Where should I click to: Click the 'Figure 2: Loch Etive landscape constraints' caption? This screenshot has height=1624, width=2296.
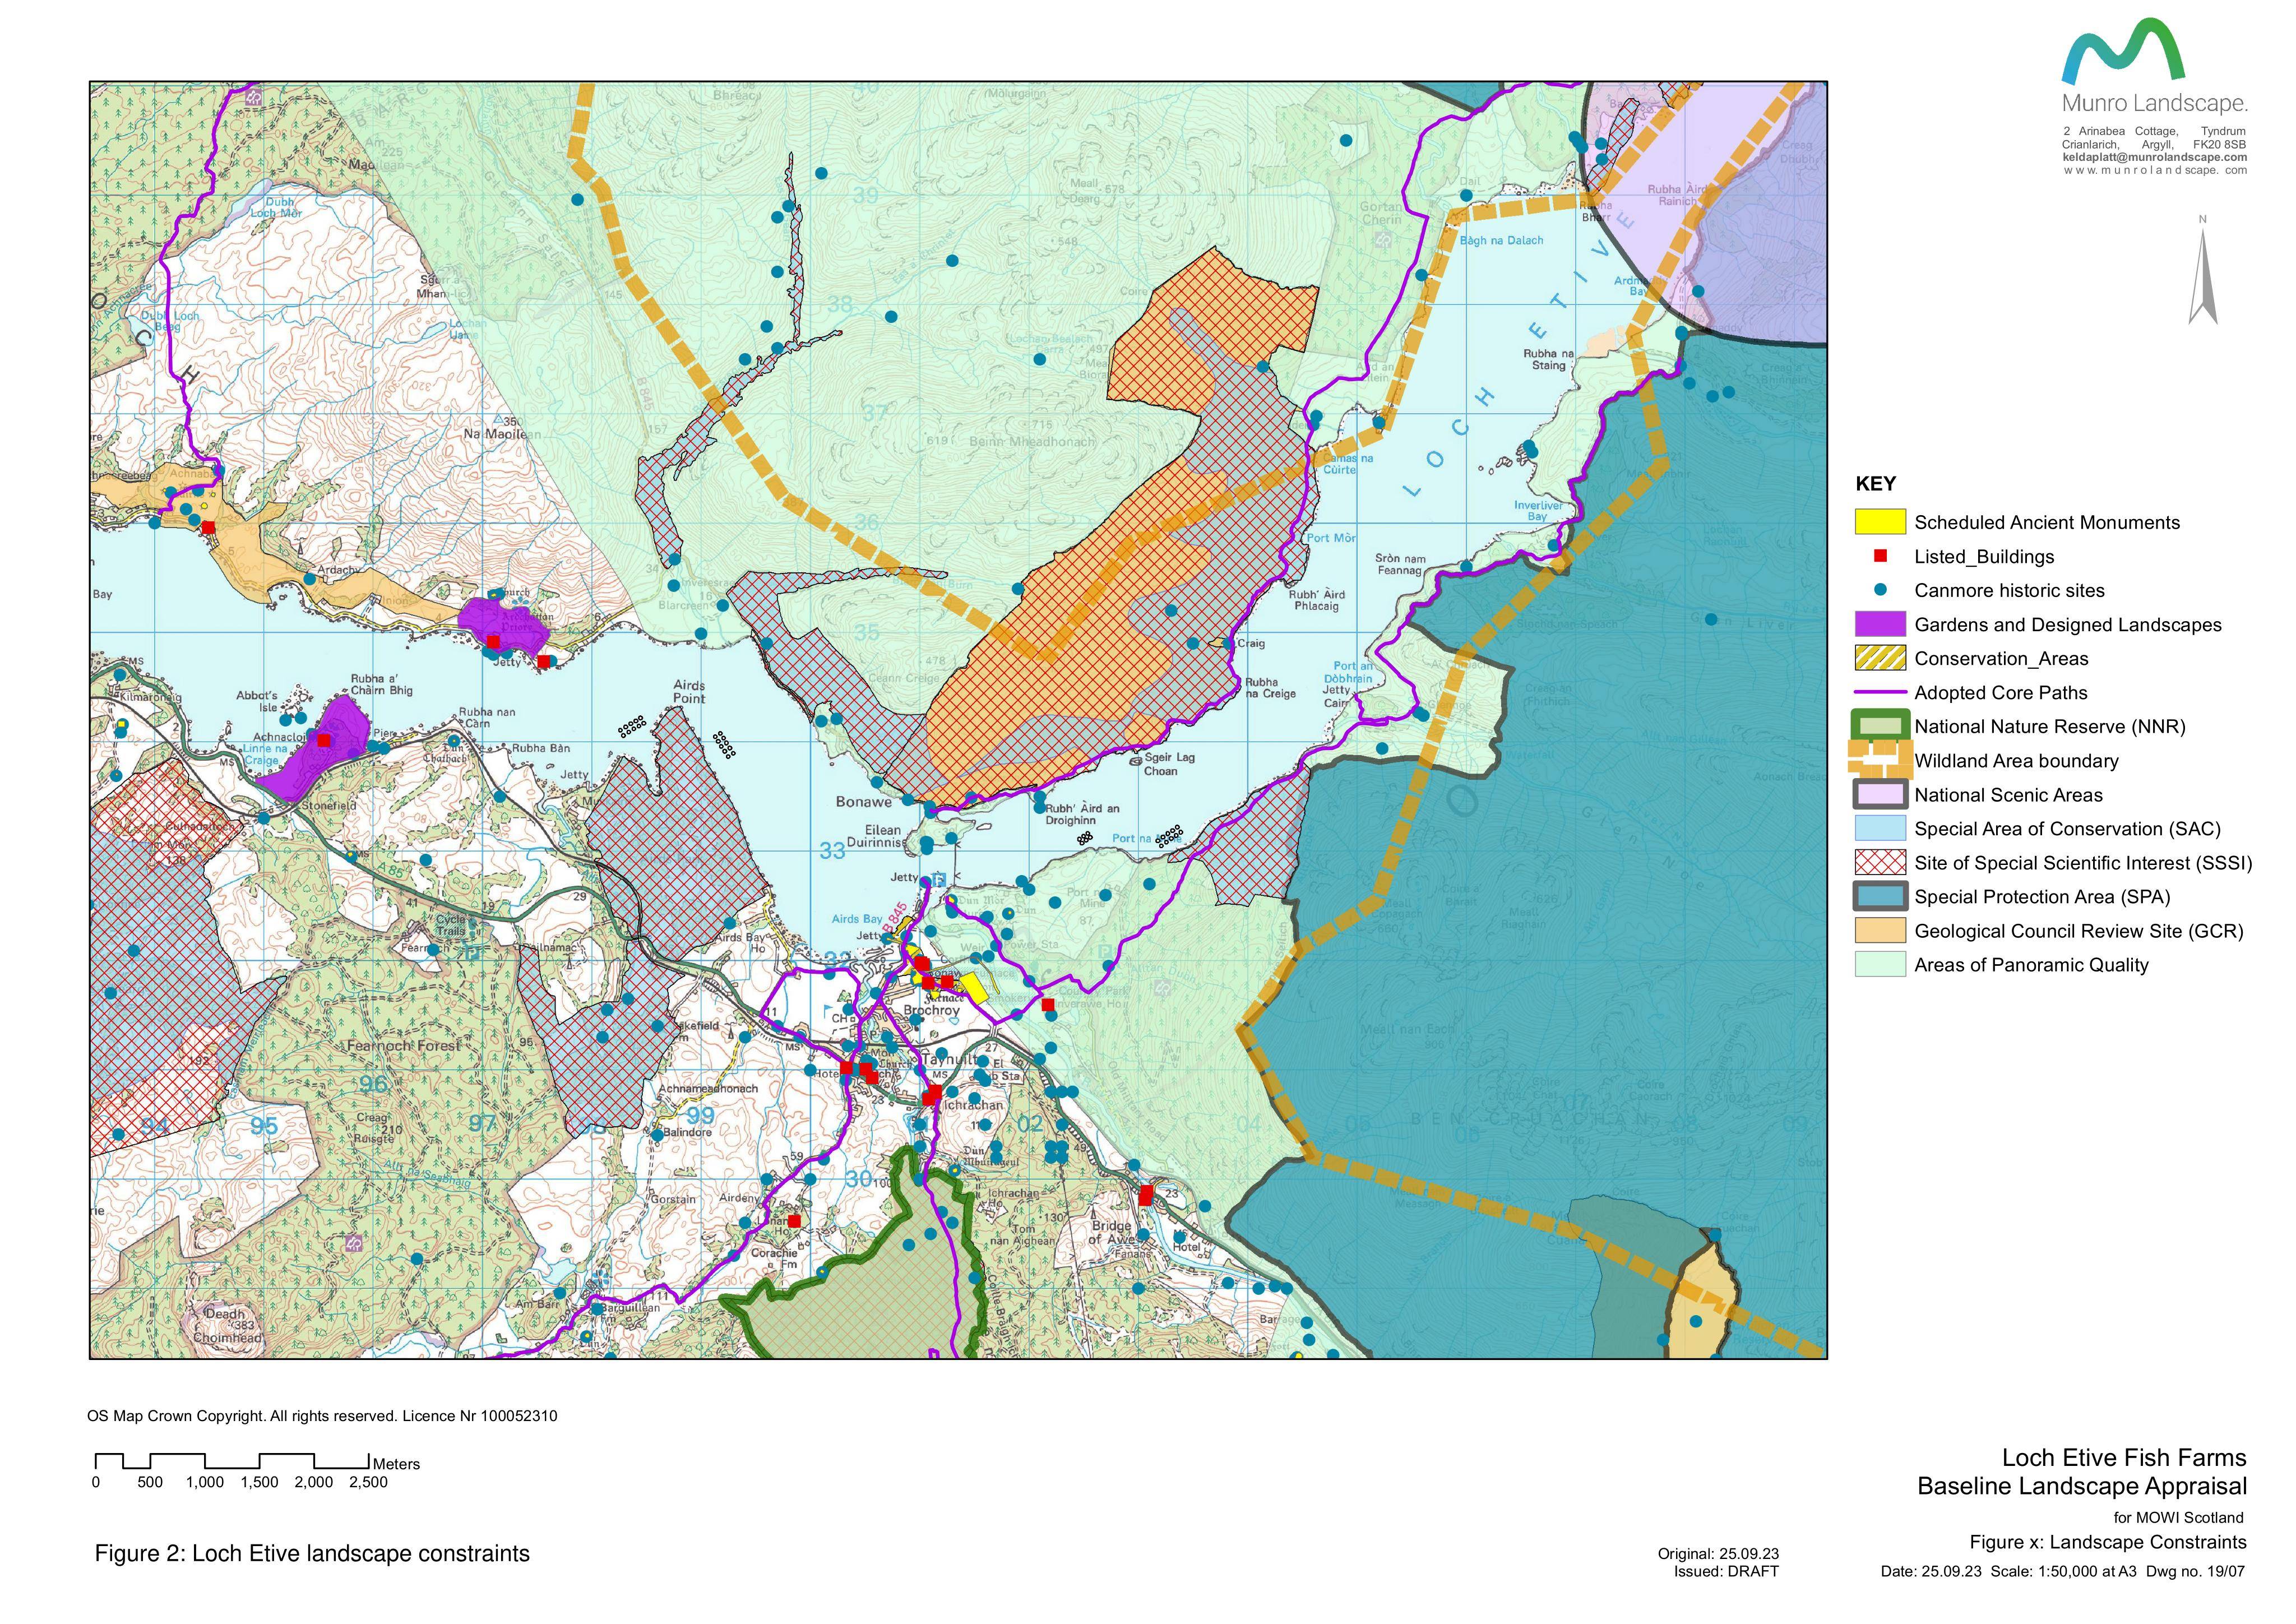pyautogui.click(x=312, y=1554)
